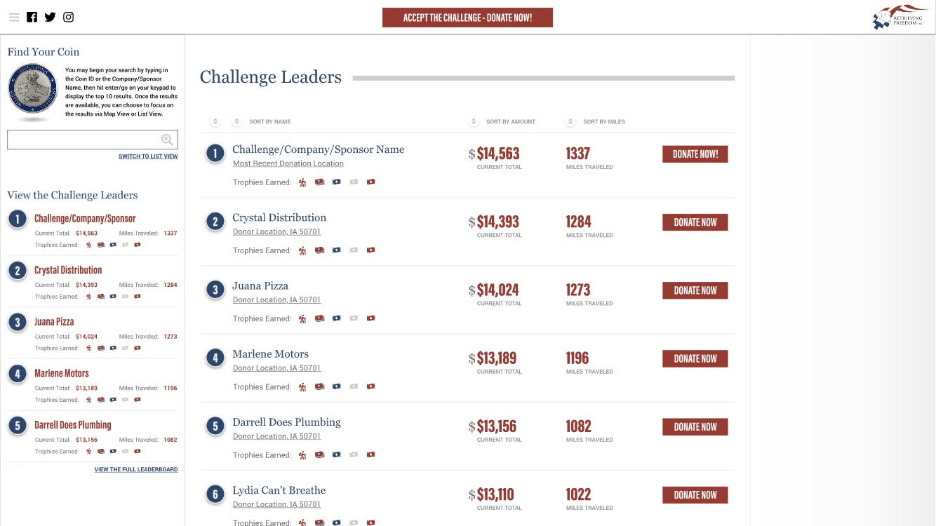
Task: Open the hamburger menu icon
Action: (x=14, y=18)
